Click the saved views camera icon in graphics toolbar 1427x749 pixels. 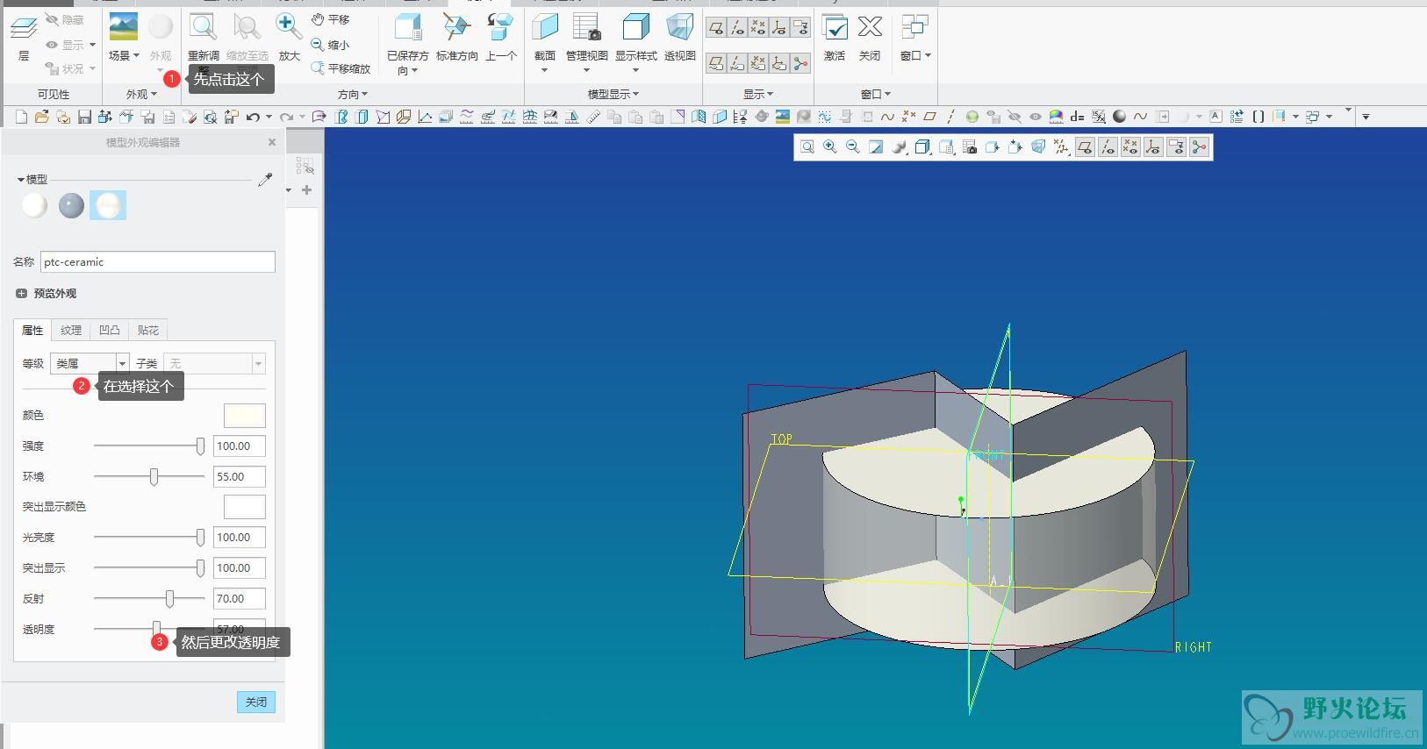tap(970, 147)
